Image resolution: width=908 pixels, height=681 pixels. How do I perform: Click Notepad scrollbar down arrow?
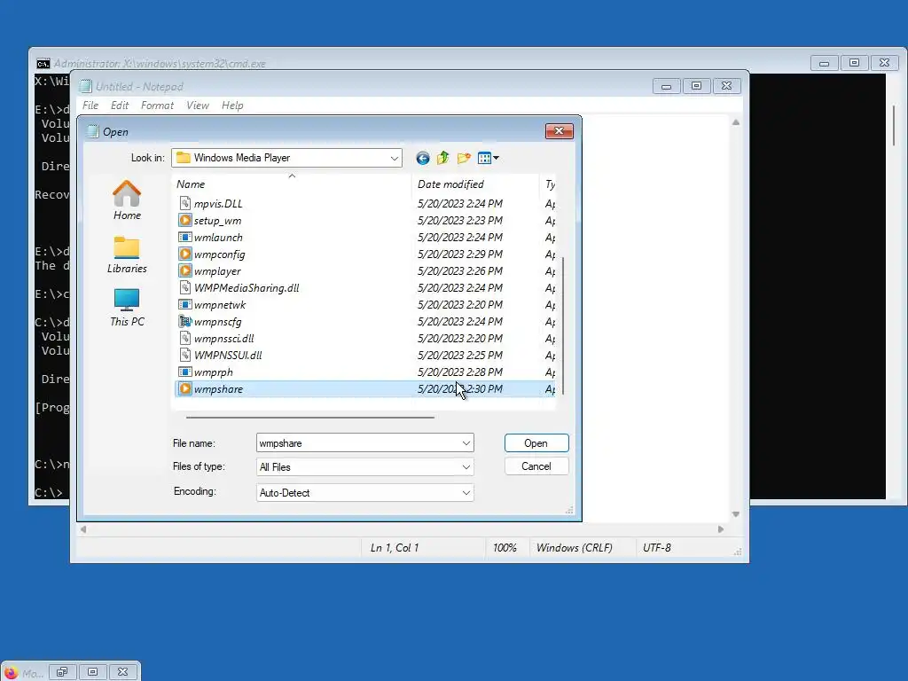(735, 514)
